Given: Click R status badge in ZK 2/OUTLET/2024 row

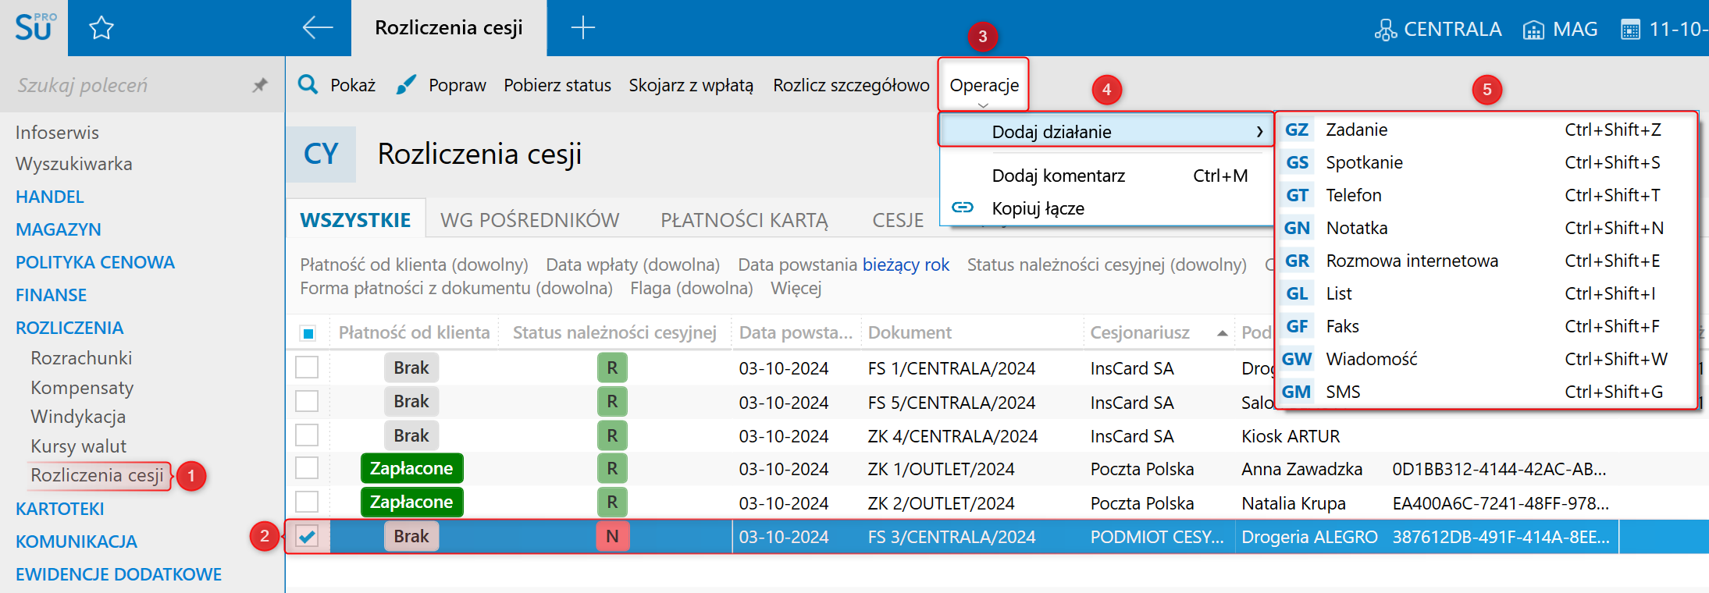Looking at the screenshot, I should [x=612, y=502].
